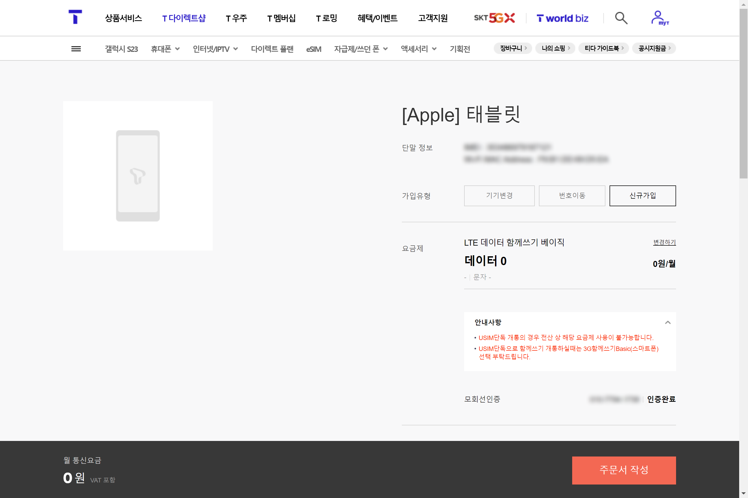Open the myT user account icon
The height and width of the screenshot is (498, 748).
(659, 18)
